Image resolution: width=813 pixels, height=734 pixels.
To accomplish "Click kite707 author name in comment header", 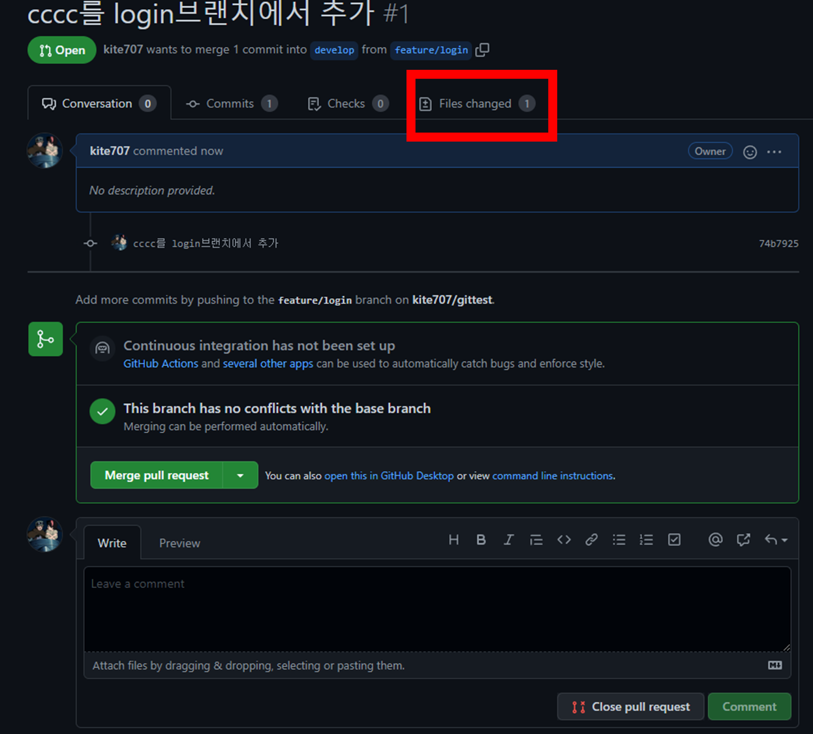I will (110, 151).
